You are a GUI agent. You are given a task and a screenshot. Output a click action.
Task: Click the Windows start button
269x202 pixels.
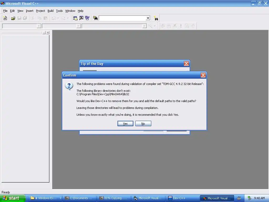tap(13, 198)
